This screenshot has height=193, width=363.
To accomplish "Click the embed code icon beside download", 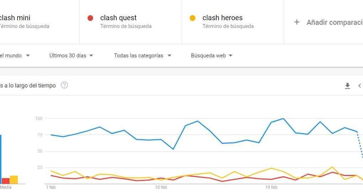I will coord(361,86).
